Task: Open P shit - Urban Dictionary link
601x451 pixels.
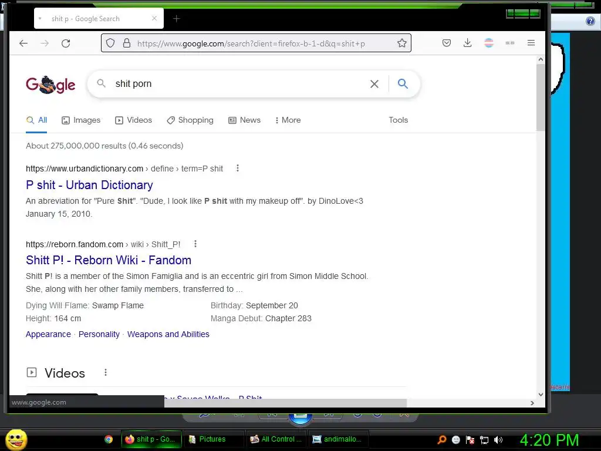Action: 89,185
